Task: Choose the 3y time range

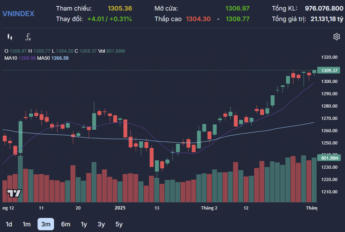Action: coord(101,224)
